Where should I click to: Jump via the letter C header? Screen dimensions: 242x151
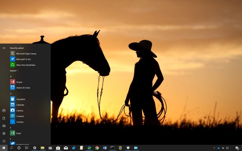pyautogui.click(x=11, y=93)
